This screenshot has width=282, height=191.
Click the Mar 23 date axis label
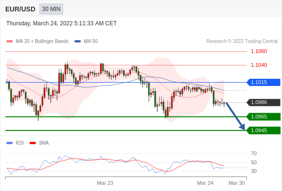point(105,183)
